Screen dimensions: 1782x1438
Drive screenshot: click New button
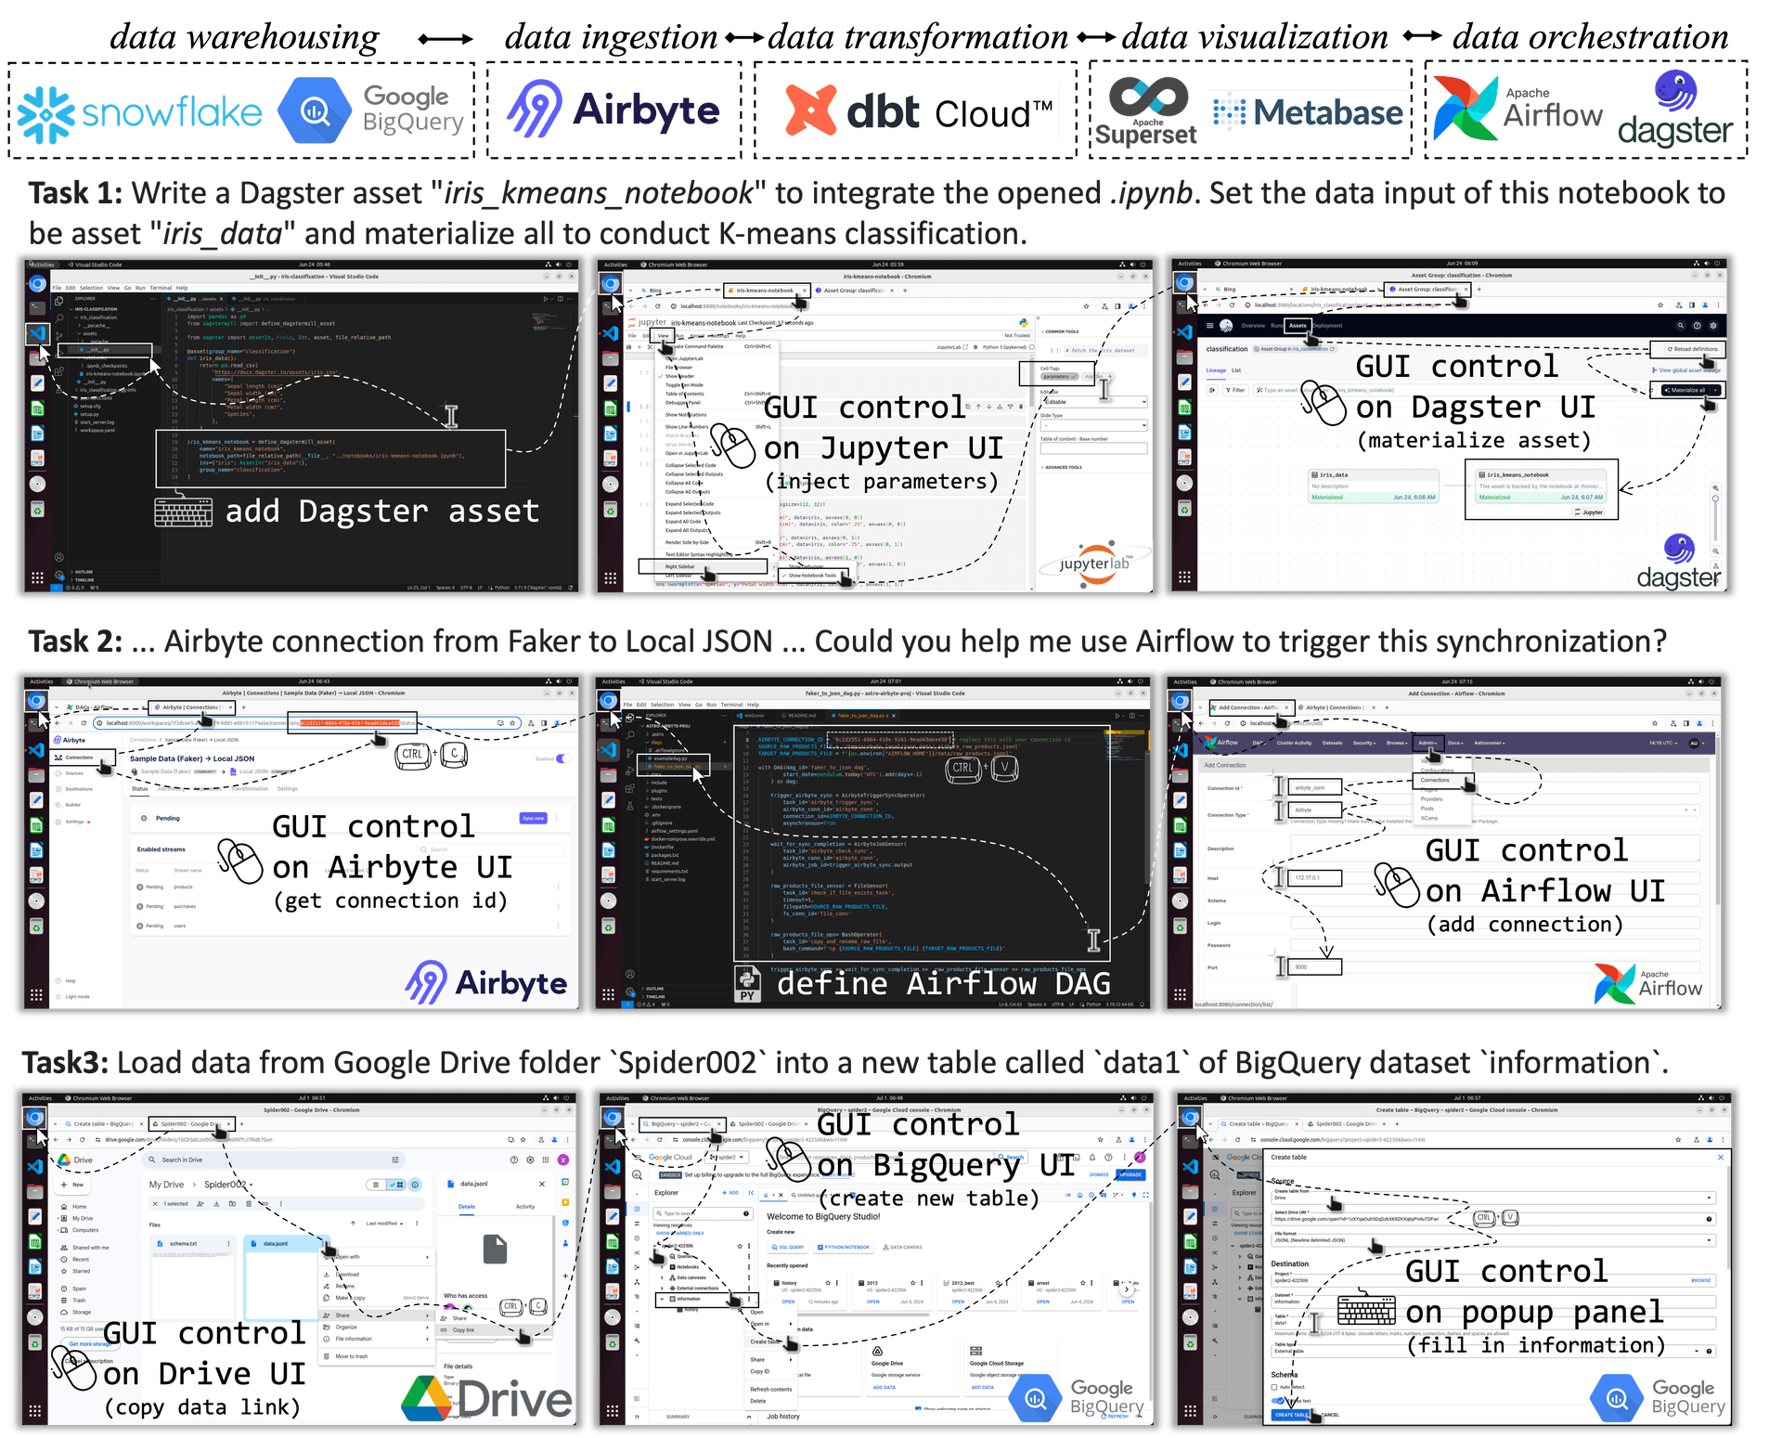click(73, 1185)
